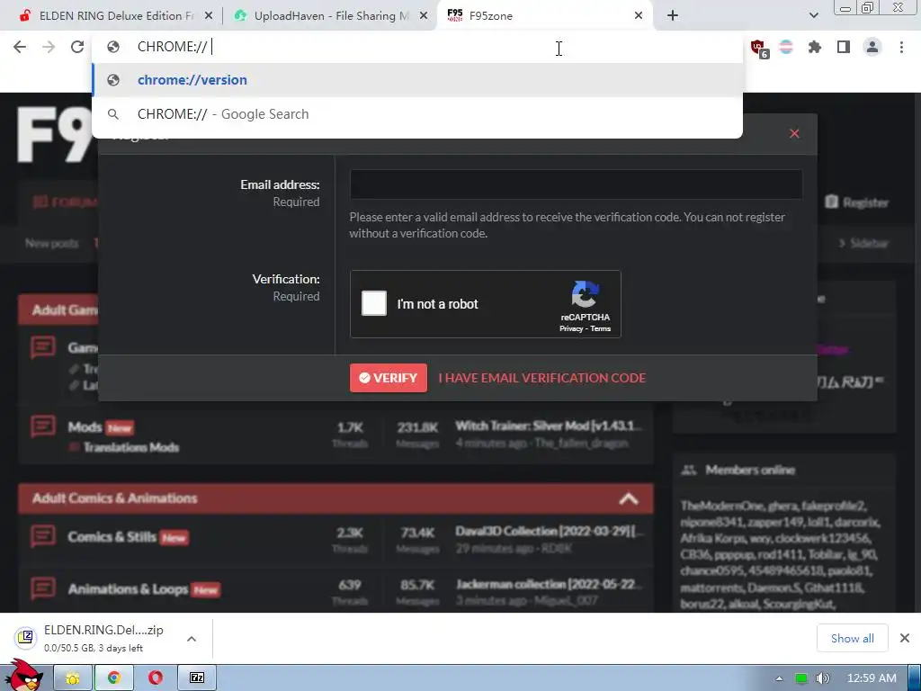Toggle the Sidebar link
921x691 pixels.
point(863,243)
